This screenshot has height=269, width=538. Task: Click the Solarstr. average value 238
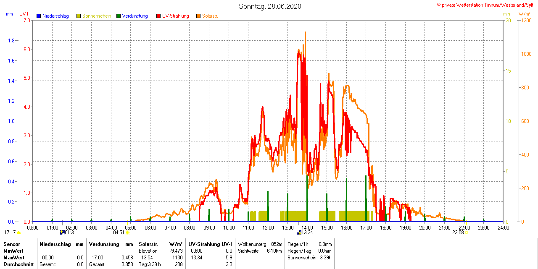coord(179,264)
